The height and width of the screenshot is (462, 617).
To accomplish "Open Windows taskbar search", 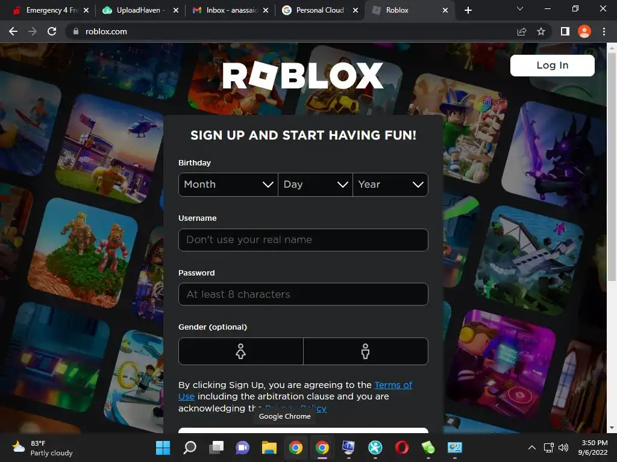I will tap(190, 448).
